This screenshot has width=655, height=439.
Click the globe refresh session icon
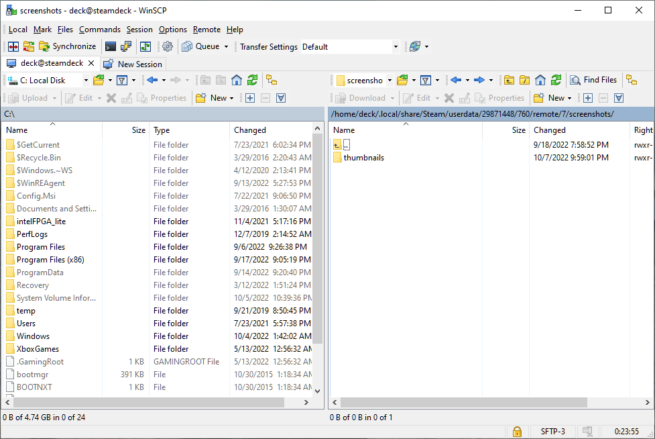point(415,46)
